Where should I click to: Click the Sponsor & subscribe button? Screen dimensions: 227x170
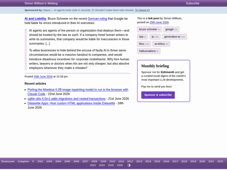point(158,95)
